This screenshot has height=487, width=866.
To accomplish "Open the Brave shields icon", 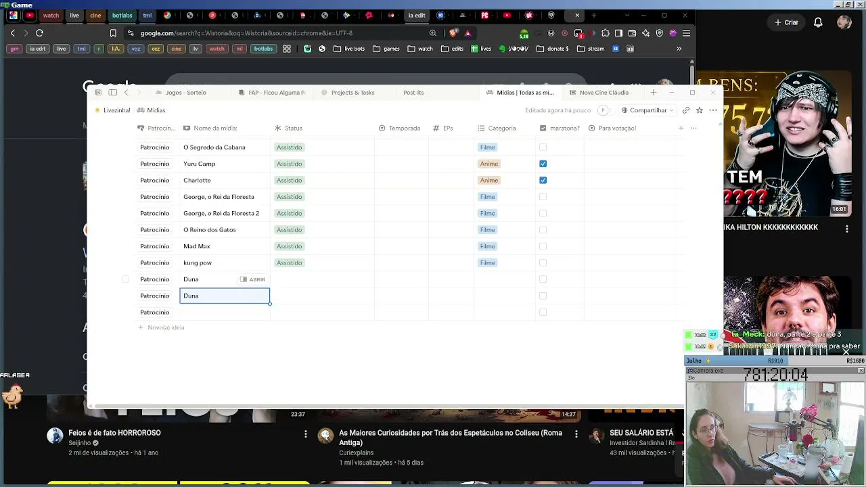I will click(x=453, y=32).
